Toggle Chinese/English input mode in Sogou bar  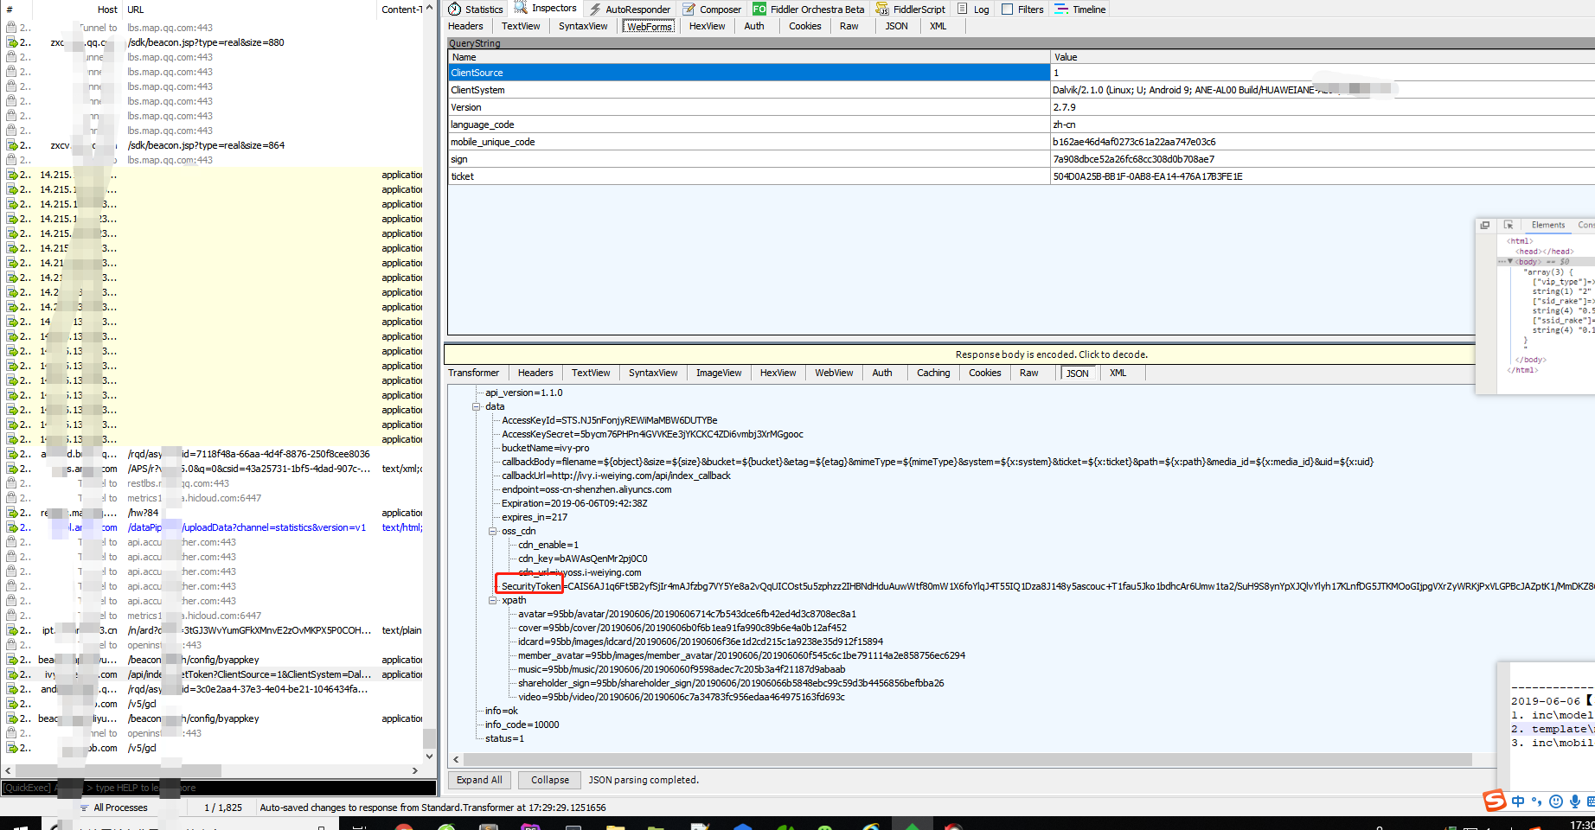click(x=1518, y=801)
